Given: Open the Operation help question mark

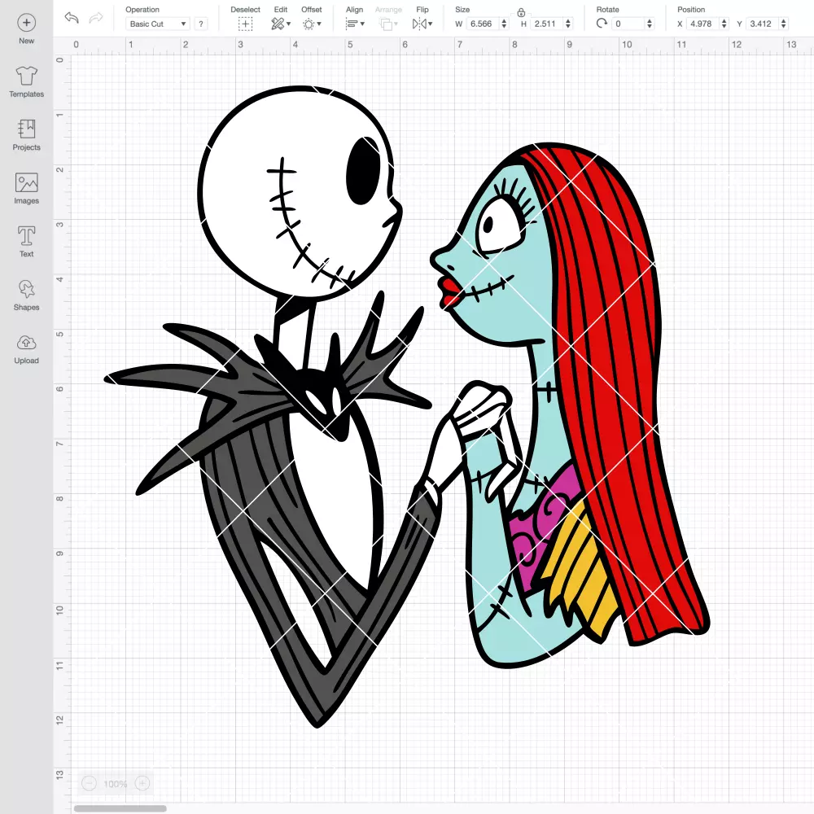Looking at the screenshot, I should click(x=201, y=24).
